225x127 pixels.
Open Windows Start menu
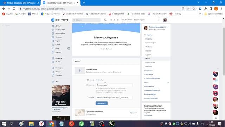point(4,124)
